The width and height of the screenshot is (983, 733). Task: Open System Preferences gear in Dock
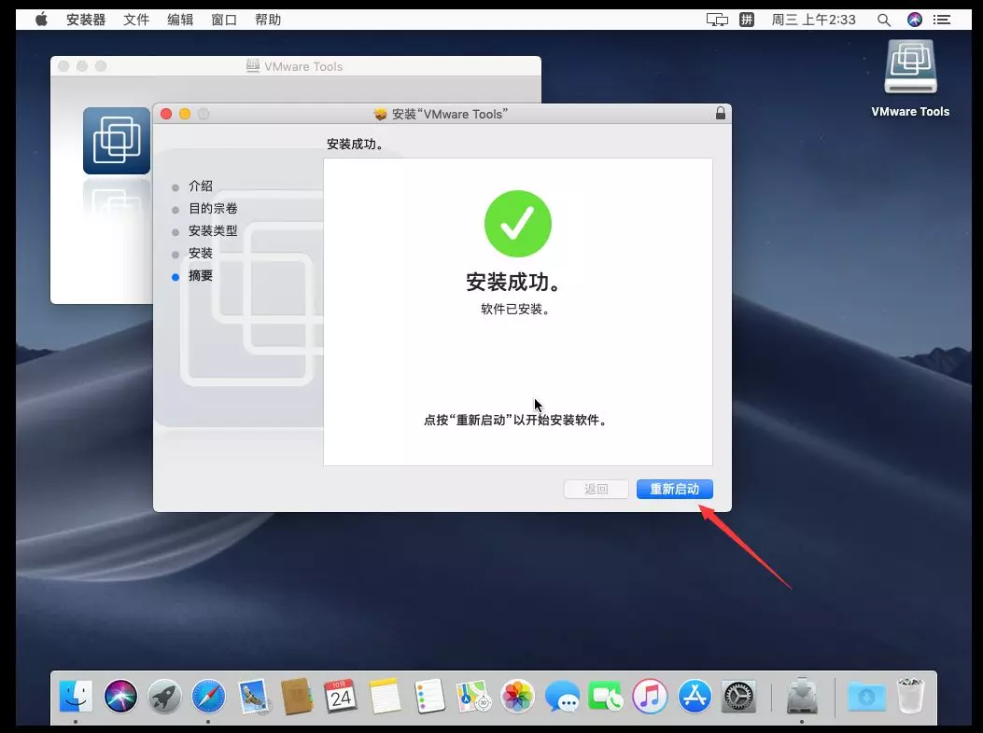738,696
